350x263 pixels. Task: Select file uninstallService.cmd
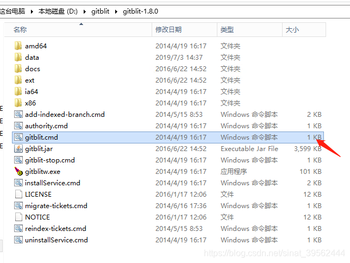click(x=57, y=240)
